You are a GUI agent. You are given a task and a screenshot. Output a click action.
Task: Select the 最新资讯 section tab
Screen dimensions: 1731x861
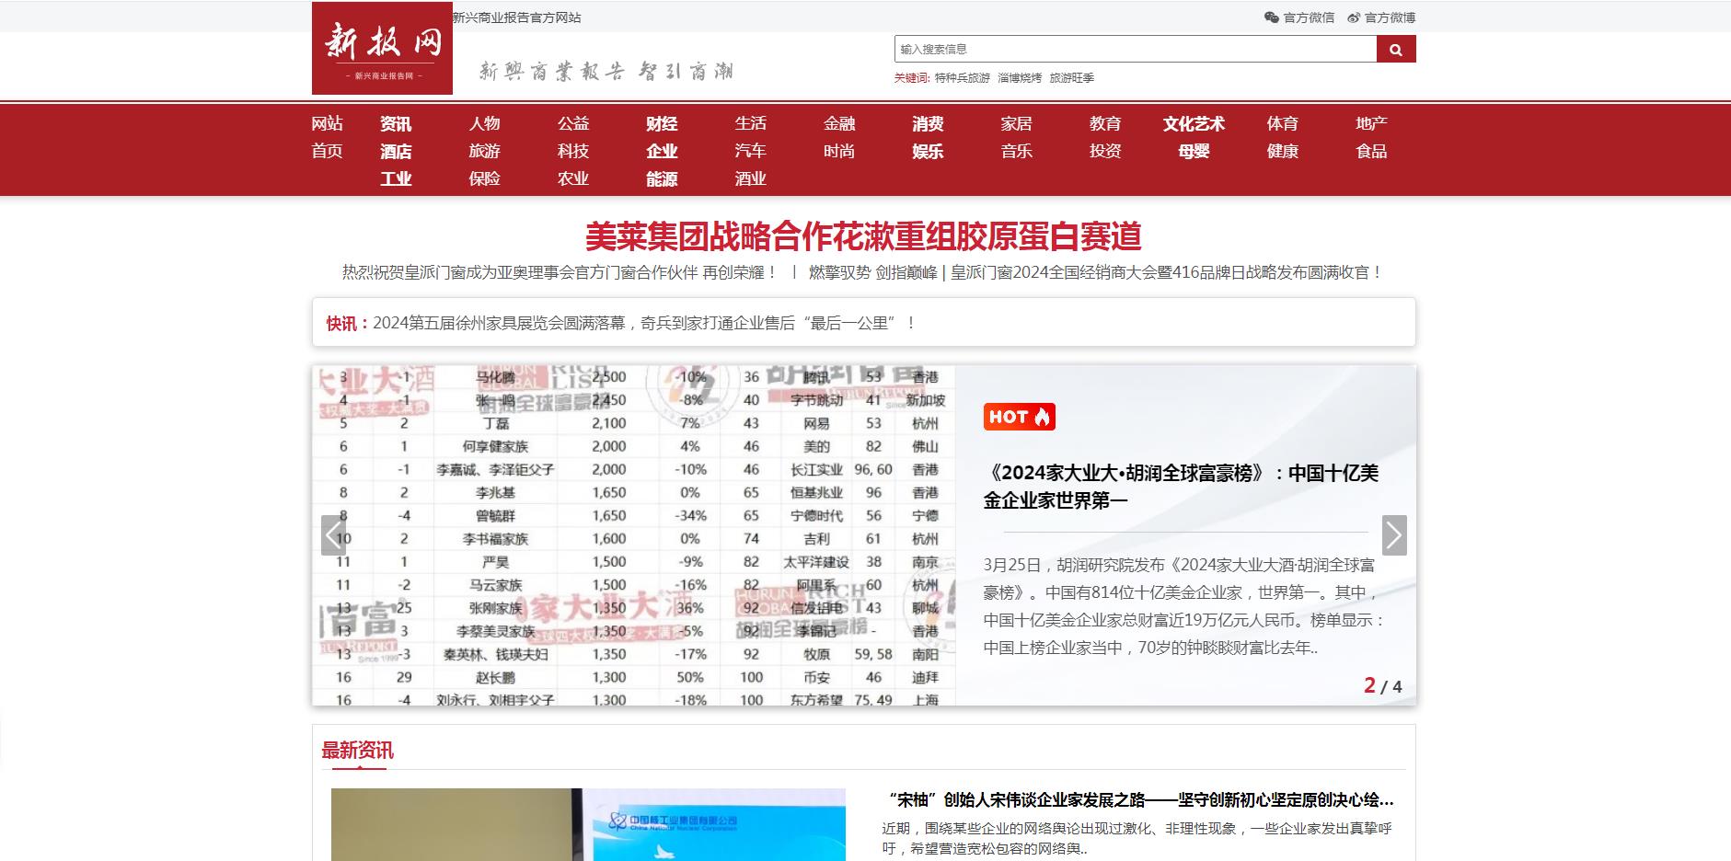coord(357,751)
